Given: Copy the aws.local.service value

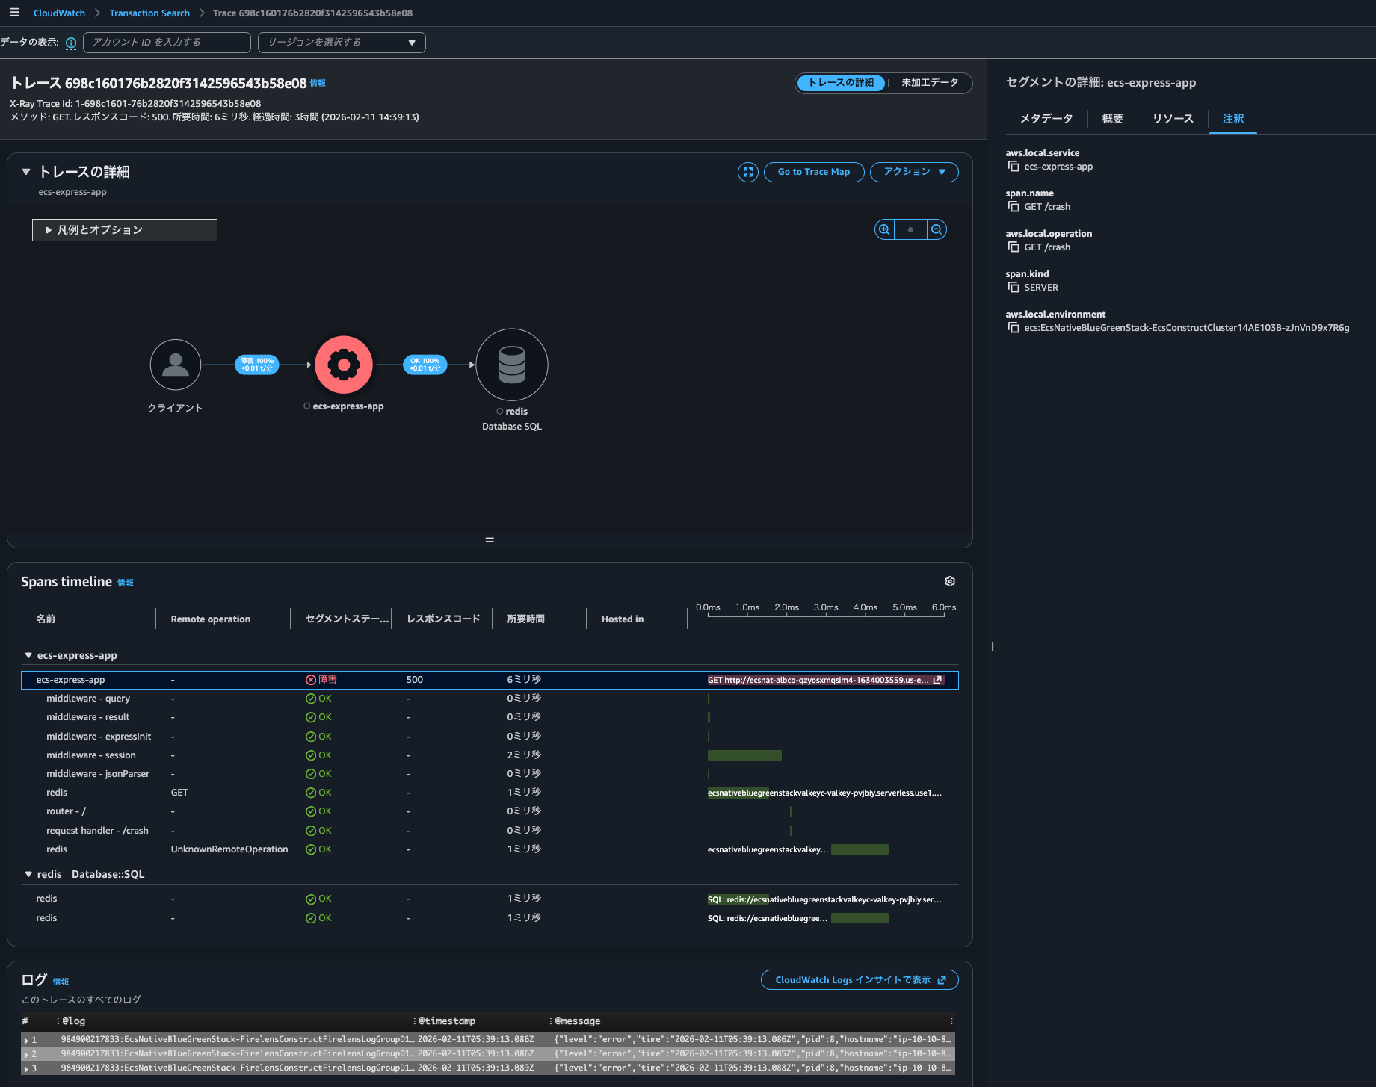Looking at the screenshot, I should (x=1014, y=167).
